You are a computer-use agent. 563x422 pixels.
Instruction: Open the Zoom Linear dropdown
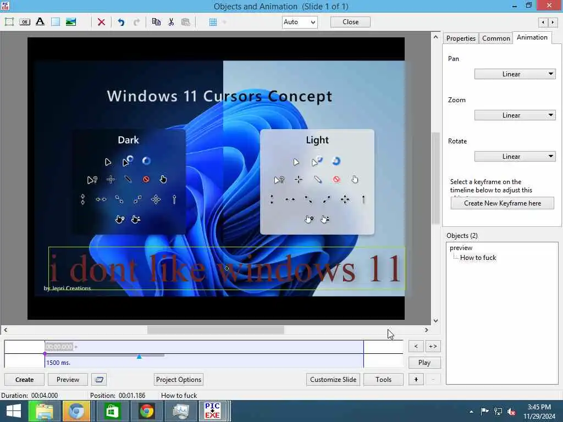[x=515, y=115]
